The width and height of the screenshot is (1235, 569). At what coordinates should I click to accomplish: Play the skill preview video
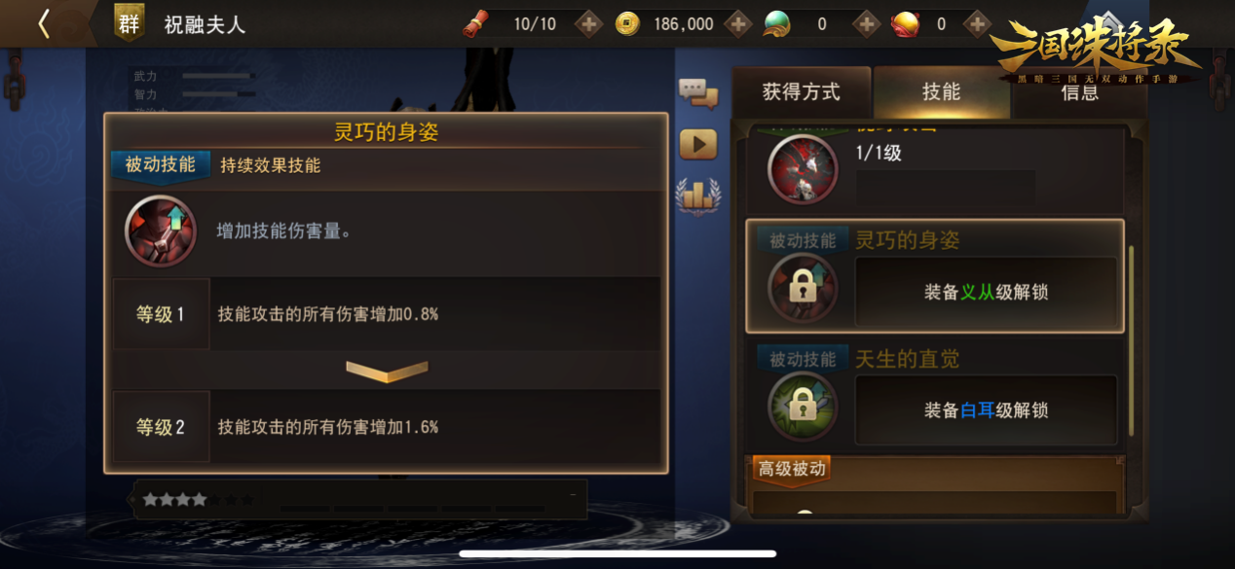pyautogui.click(x=698, y=145)
